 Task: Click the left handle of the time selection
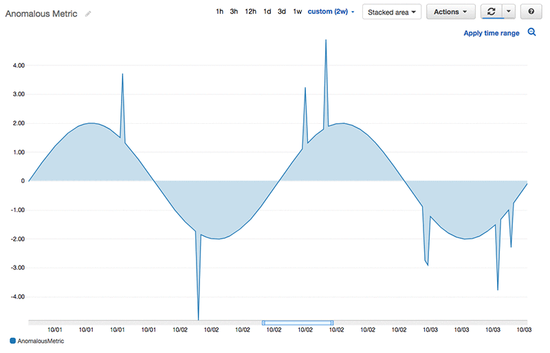[x=263, y=323]
